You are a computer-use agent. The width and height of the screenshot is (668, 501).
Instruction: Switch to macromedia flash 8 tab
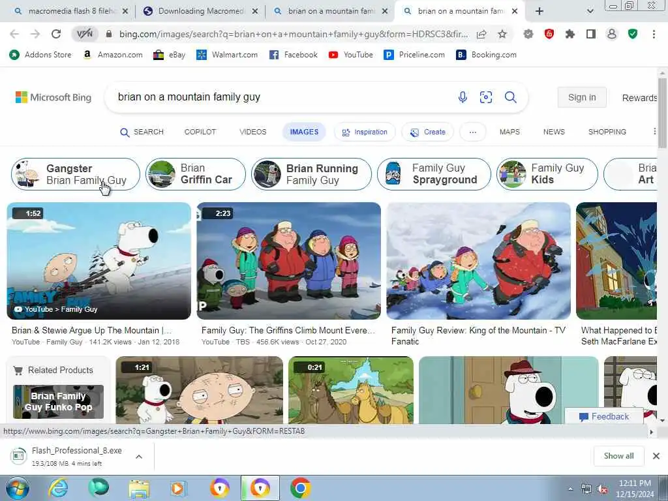(x=70, y=11)
